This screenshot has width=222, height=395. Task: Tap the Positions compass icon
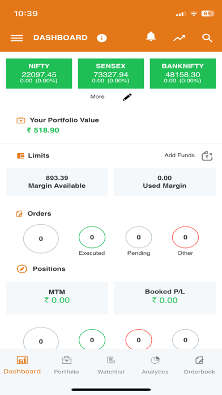coord(22,269)
